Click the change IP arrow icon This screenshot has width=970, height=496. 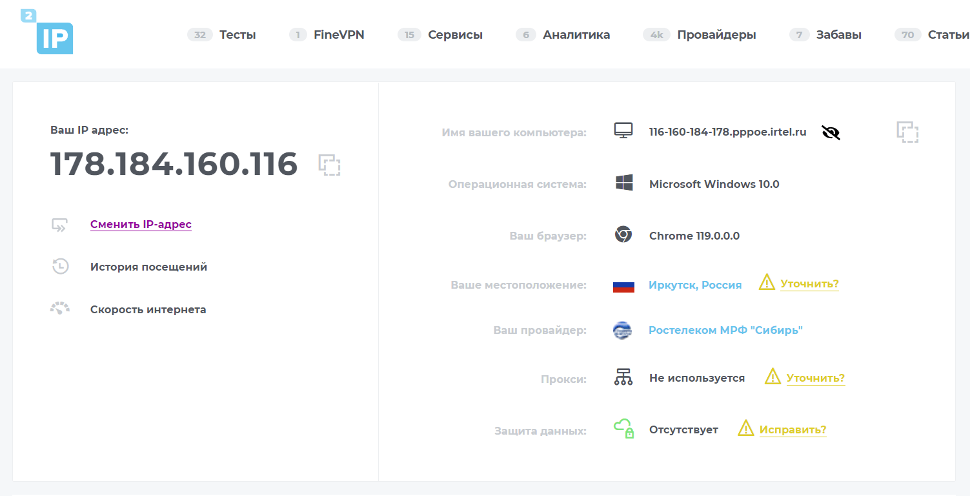coord(59,225)
